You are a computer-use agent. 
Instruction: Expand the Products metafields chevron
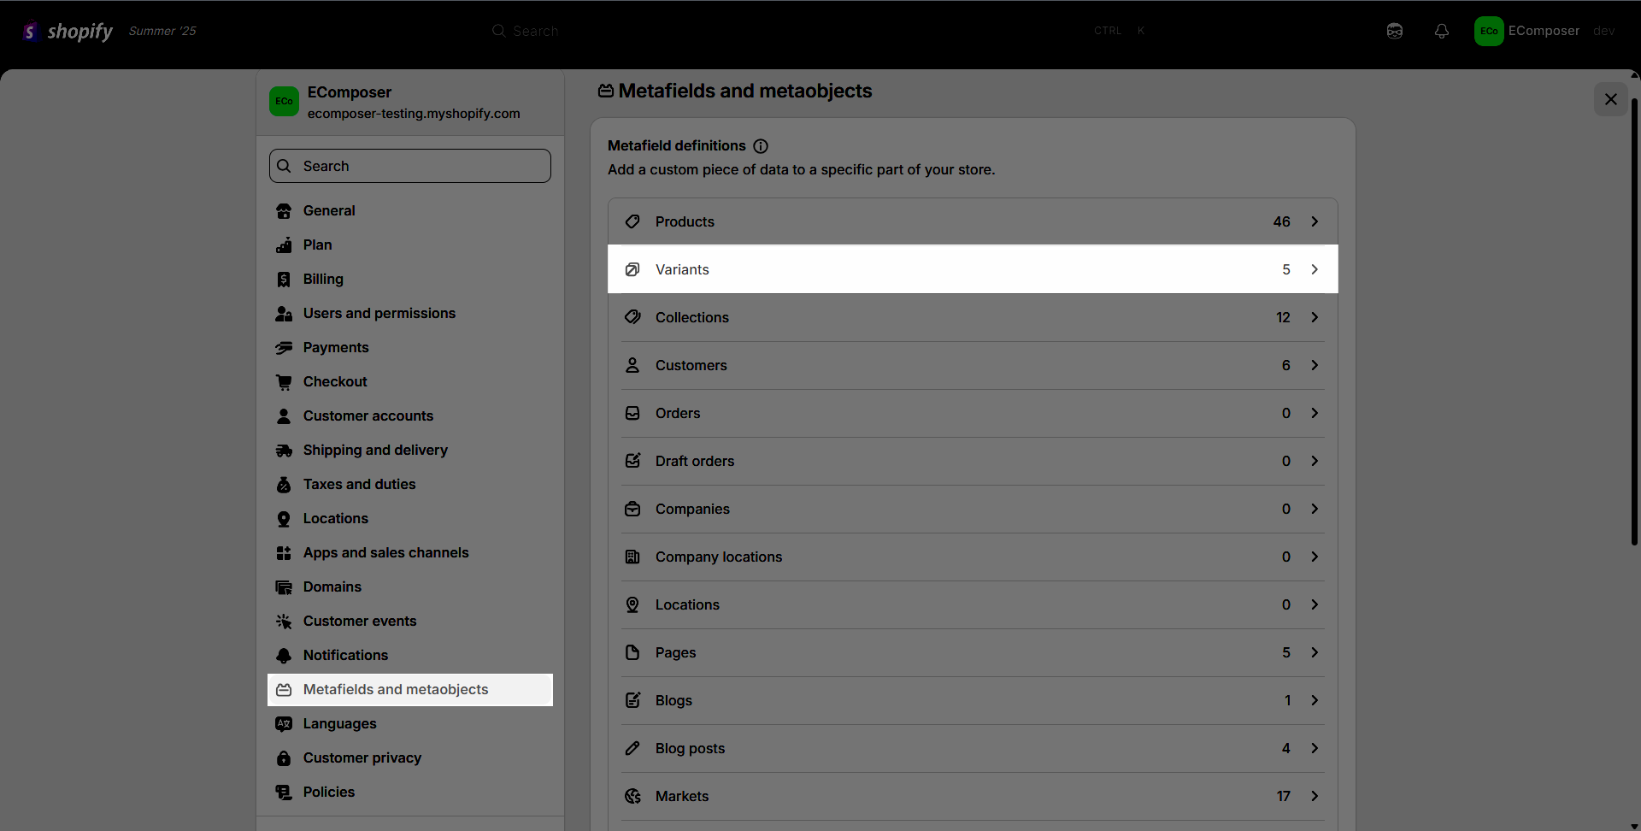[x=1315, y=221]
